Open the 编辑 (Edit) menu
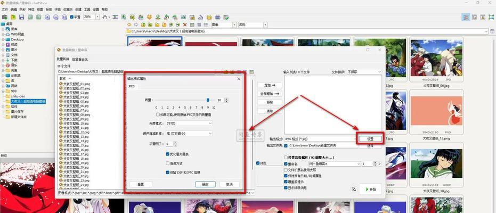Screen dimensions: 496x213 click(x=14, y=10)
